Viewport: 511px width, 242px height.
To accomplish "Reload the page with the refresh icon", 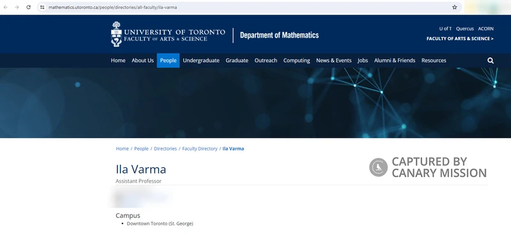I will [x=28, y=7].
